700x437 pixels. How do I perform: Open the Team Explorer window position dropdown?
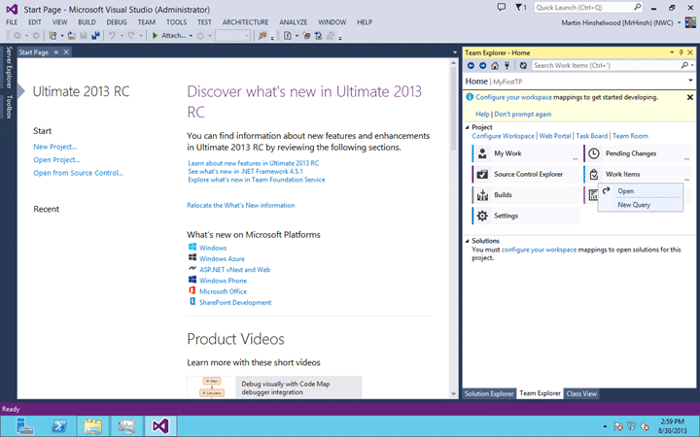point(672,52)
